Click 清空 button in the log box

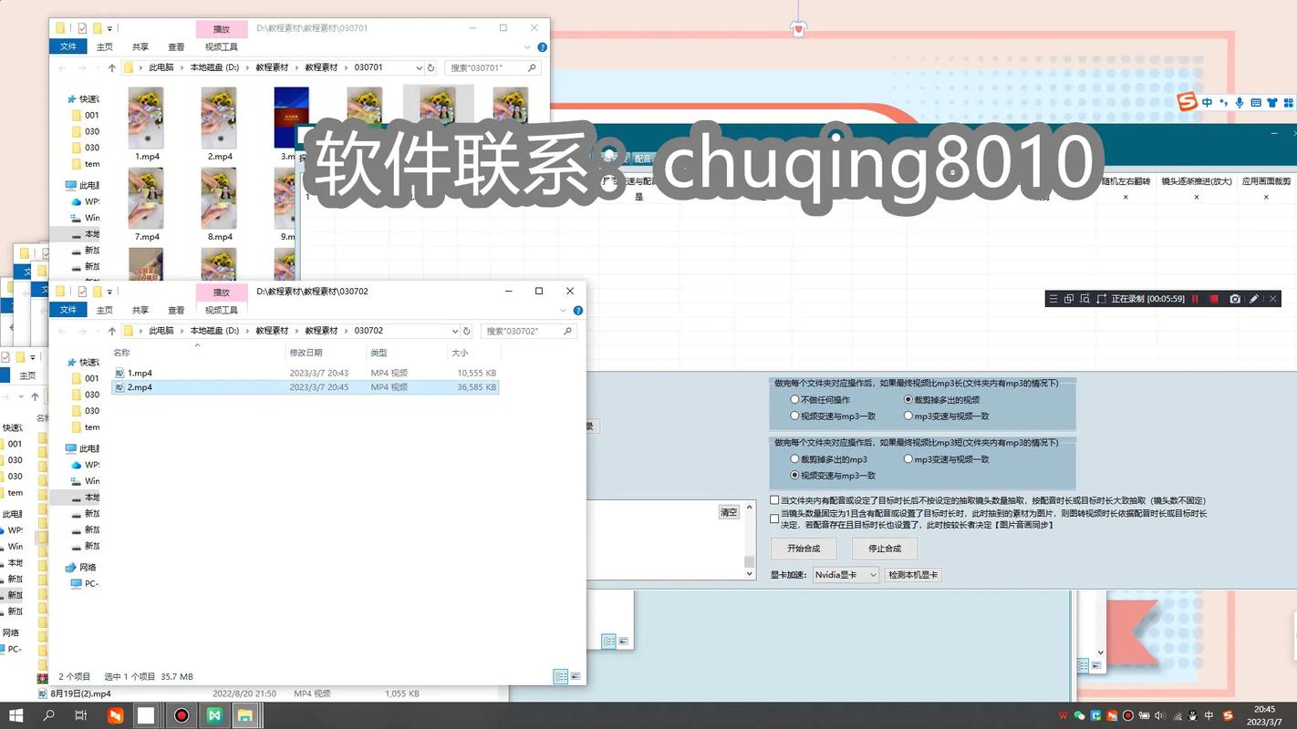pos(729,512)
